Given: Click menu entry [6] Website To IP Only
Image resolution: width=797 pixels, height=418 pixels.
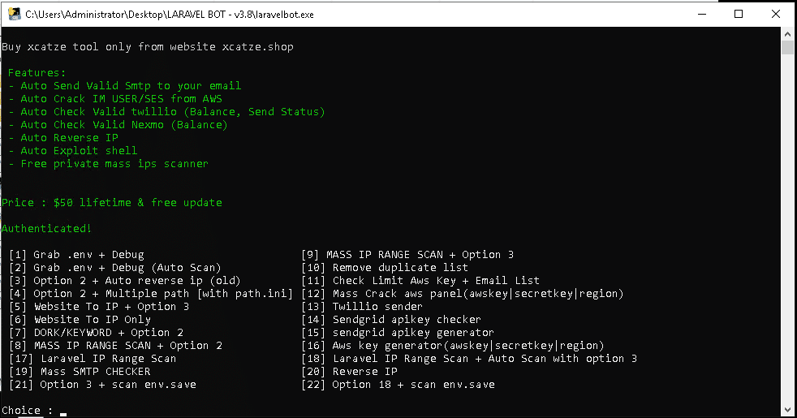Looking at the screenshot, I should click(80, 320).
